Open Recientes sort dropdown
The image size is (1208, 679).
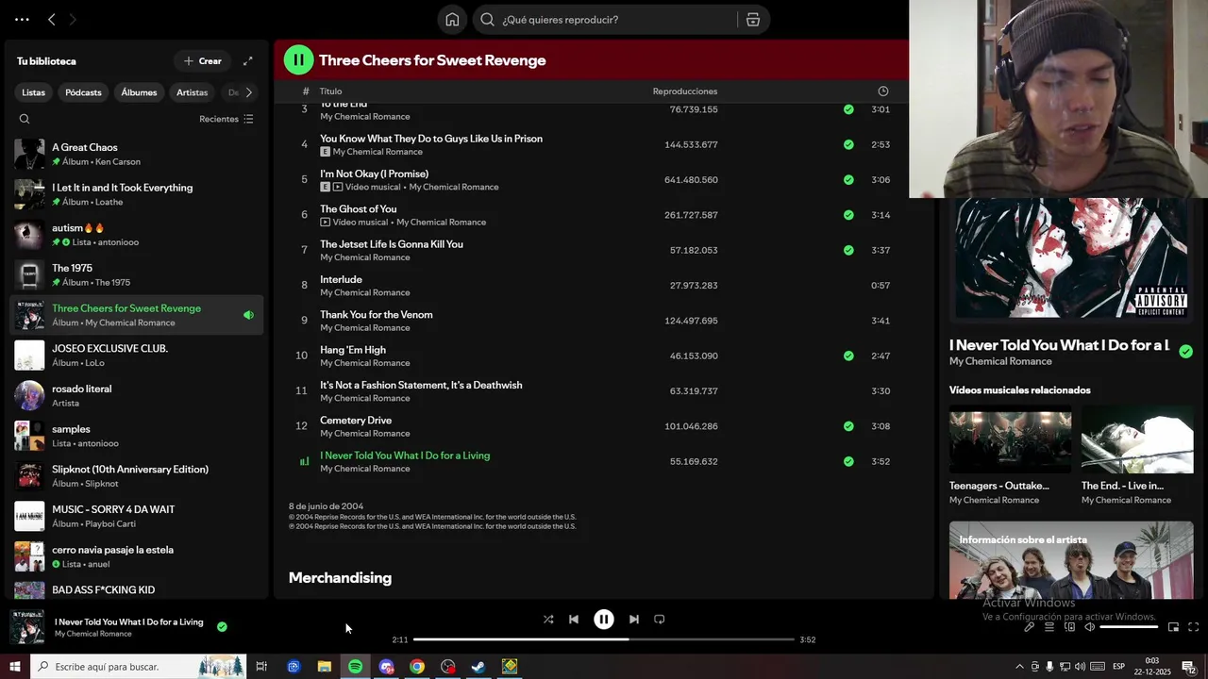[x=226, y=119]
